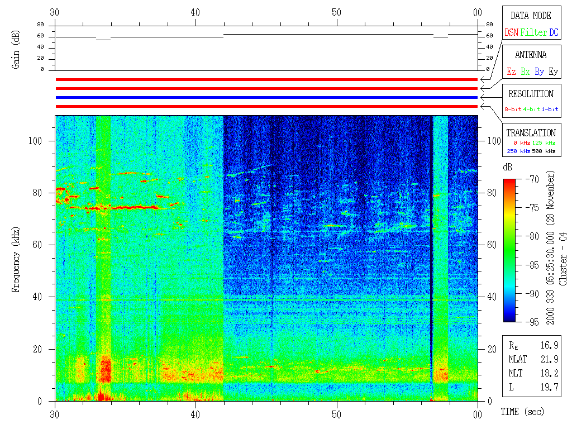The width and height of the screenshot is (572, 429).
Task: Select the L value 19.7 readout
Action: (550, 387)
